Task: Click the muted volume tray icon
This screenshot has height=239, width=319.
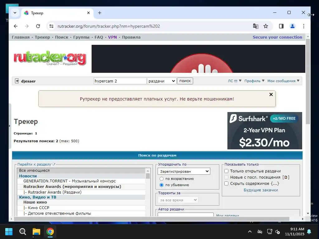Action: pyautogui.click(x=278, y=232)
